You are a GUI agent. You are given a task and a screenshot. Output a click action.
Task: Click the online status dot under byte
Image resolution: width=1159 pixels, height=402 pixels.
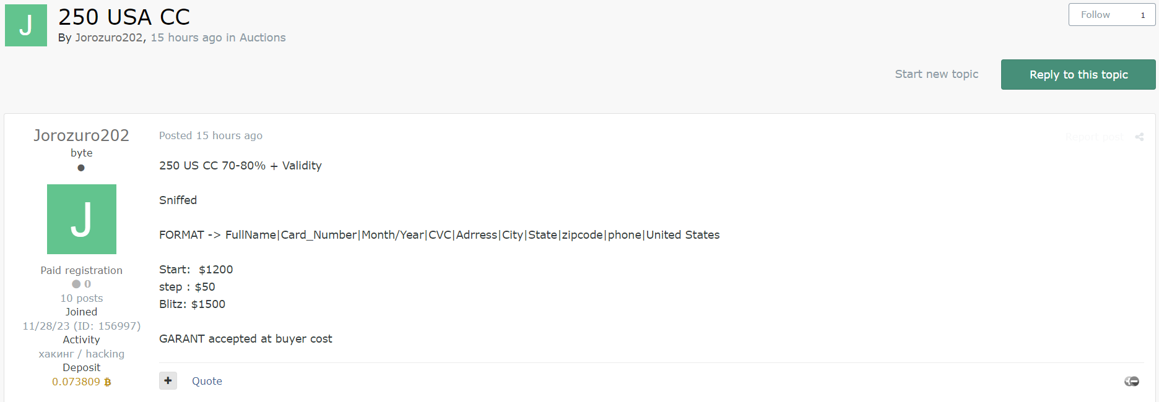coord(81,168)
